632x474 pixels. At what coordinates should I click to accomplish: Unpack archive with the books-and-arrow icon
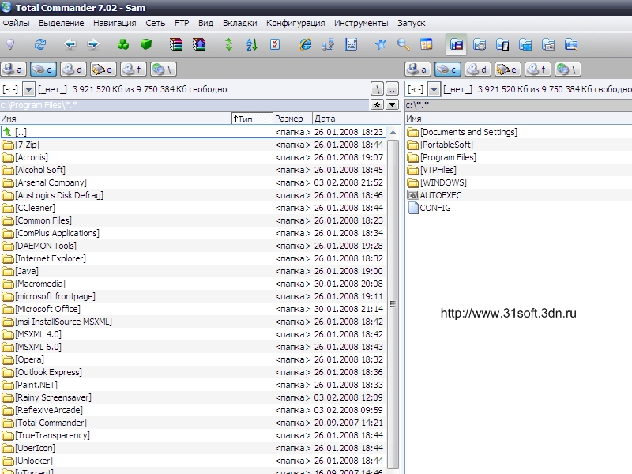199,44
